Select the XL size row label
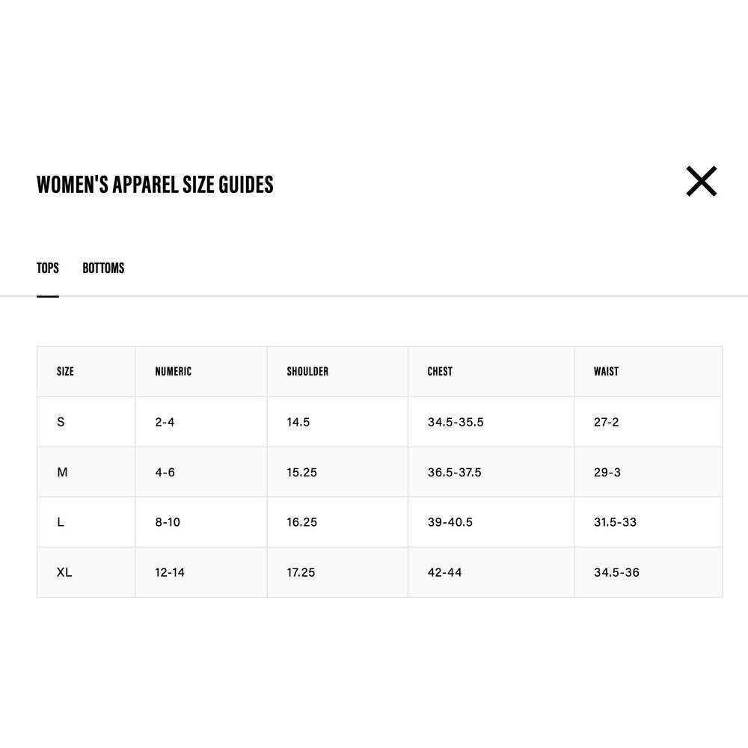The image size is (748, 748). coord(64,572)
